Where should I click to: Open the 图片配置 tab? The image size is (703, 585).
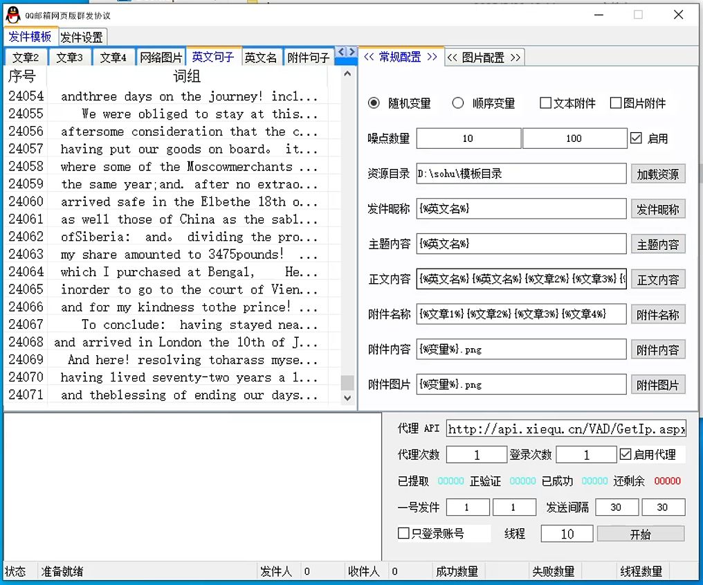pyautogui.click(x=483, y=57)
